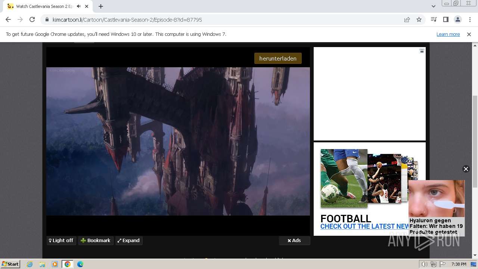Launch Microsoft Edge from taskbar
The width and height of the screenshot is (478, 269).
pos(80,264)
